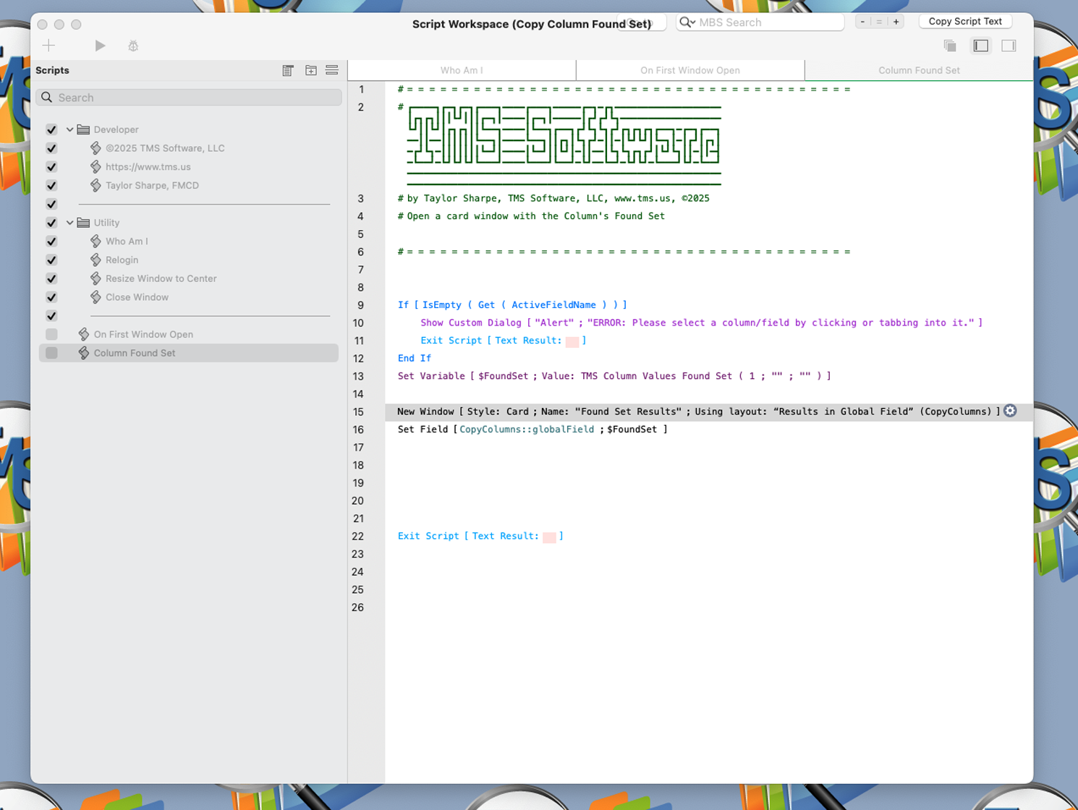Collapse the Utility folder
Viewport: 1078px width, 810px height.
[70, 223]
